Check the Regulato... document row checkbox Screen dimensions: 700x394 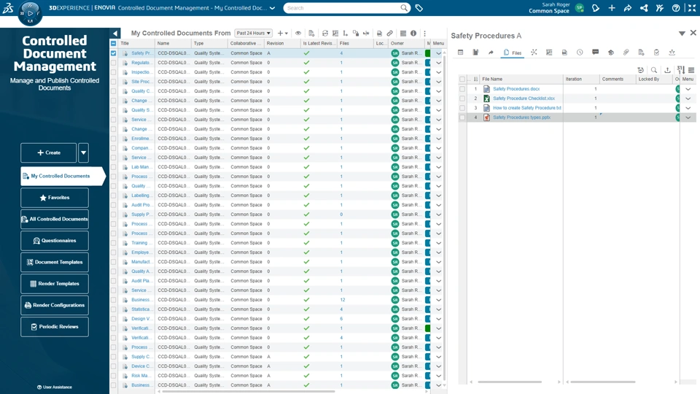(x=114, y=63)
